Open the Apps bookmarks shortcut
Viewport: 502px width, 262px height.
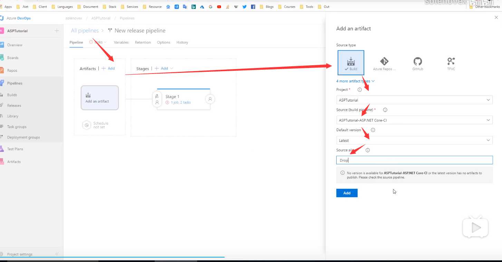pyautogui.click(x=6, y=7)
